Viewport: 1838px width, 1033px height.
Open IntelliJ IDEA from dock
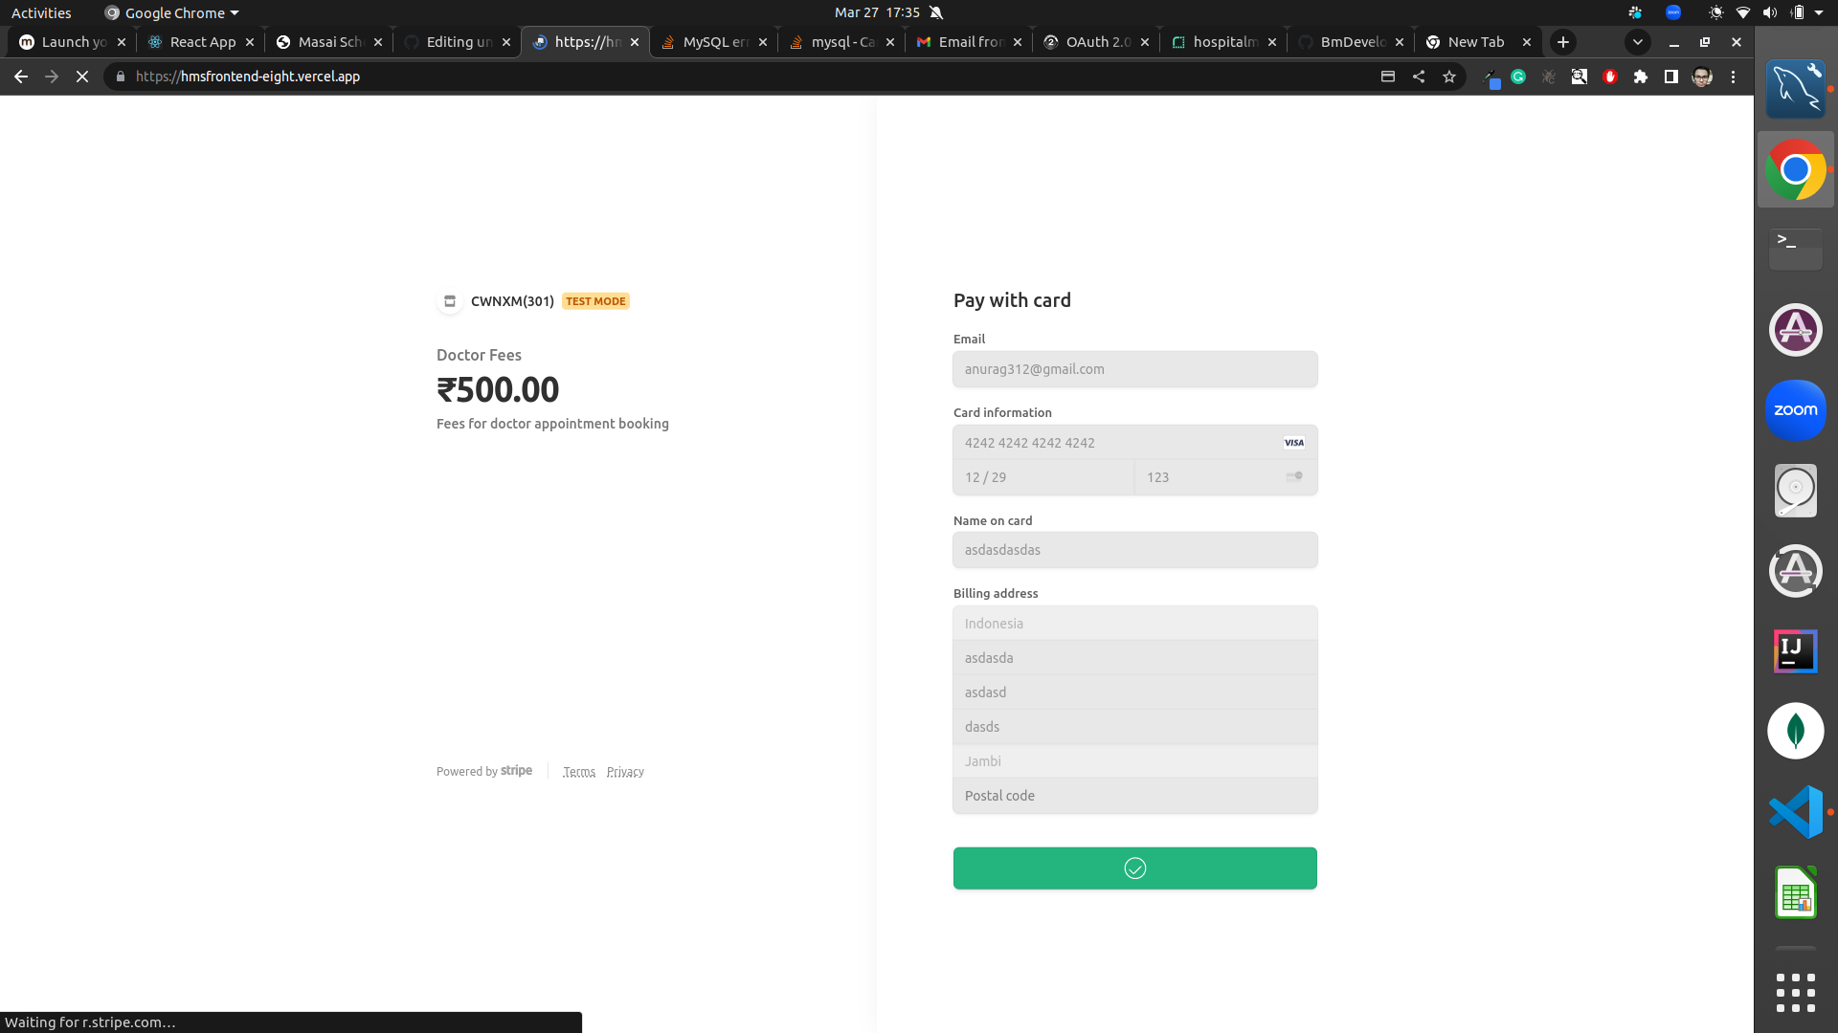1795,651
